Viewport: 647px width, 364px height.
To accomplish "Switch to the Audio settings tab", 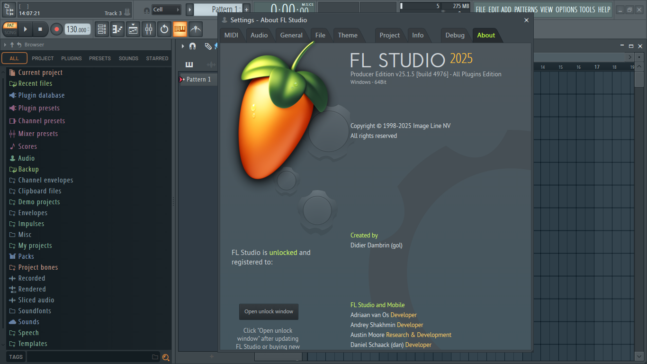I will (259, 35).
